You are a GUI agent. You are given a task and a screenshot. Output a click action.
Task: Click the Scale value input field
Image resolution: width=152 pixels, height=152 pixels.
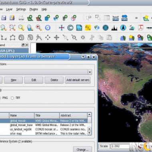click(120, 146)
